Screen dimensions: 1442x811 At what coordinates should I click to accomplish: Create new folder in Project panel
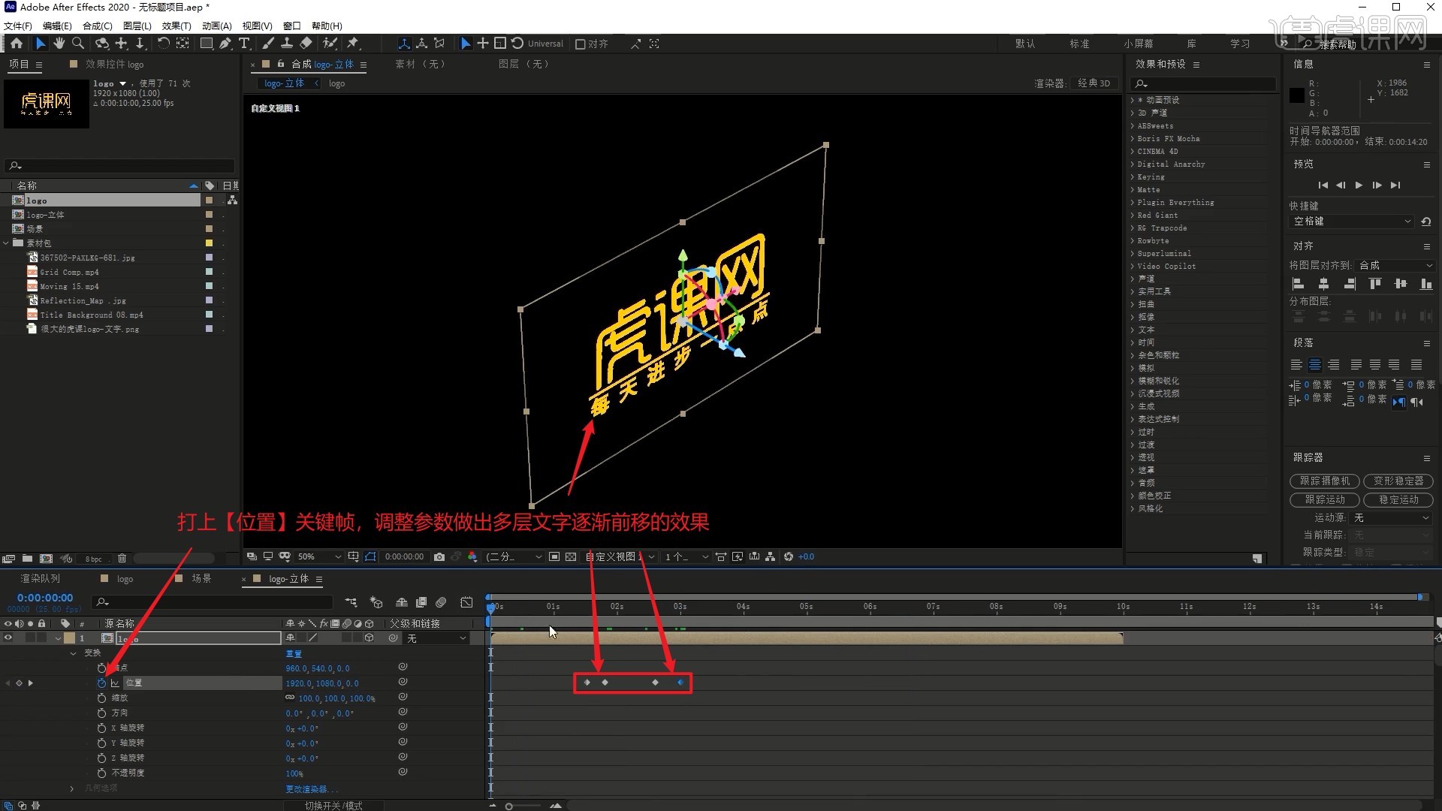click(27, 559)
